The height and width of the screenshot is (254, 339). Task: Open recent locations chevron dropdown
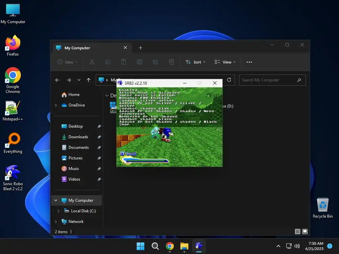click(x=79, y=80)
